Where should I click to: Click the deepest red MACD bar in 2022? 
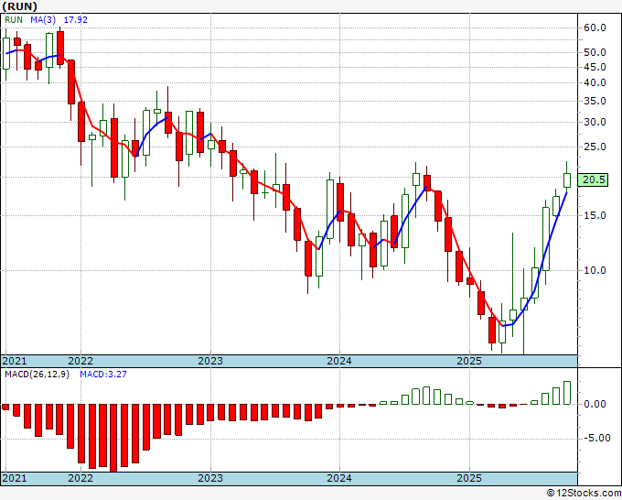click(113, 438)
